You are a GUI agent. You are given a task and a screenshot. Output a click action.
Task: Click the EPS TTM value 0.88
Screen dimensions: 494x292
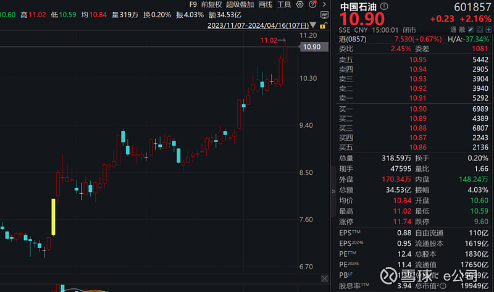[404, 233]
